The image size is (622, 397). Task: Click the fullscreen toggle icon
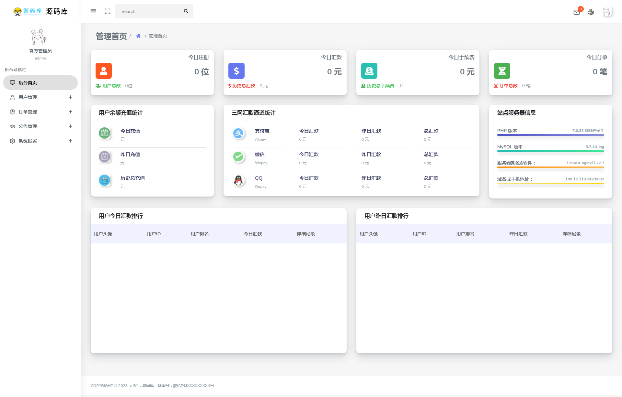pos(108,11)
